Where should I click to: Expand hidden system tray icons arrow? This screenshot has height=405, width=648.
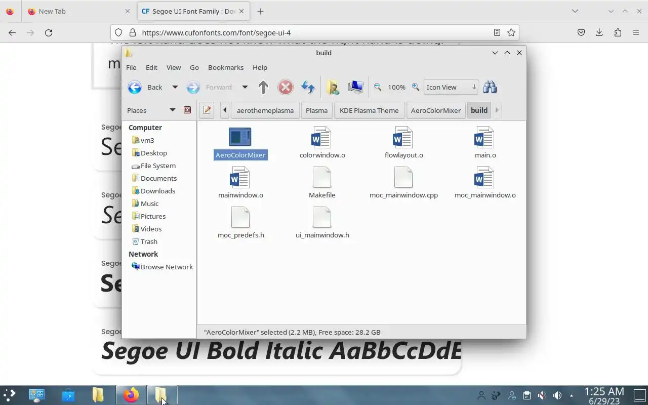(x=572, y=395)
